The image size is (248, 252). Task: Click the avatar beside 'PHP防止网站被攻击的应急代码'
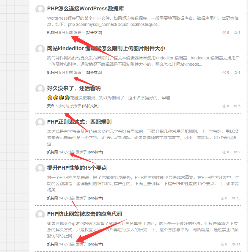tap(40, 215)
